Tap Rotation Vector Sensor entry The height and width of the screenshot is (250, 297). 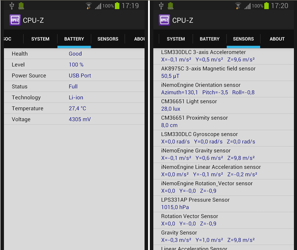coord(224,220)
